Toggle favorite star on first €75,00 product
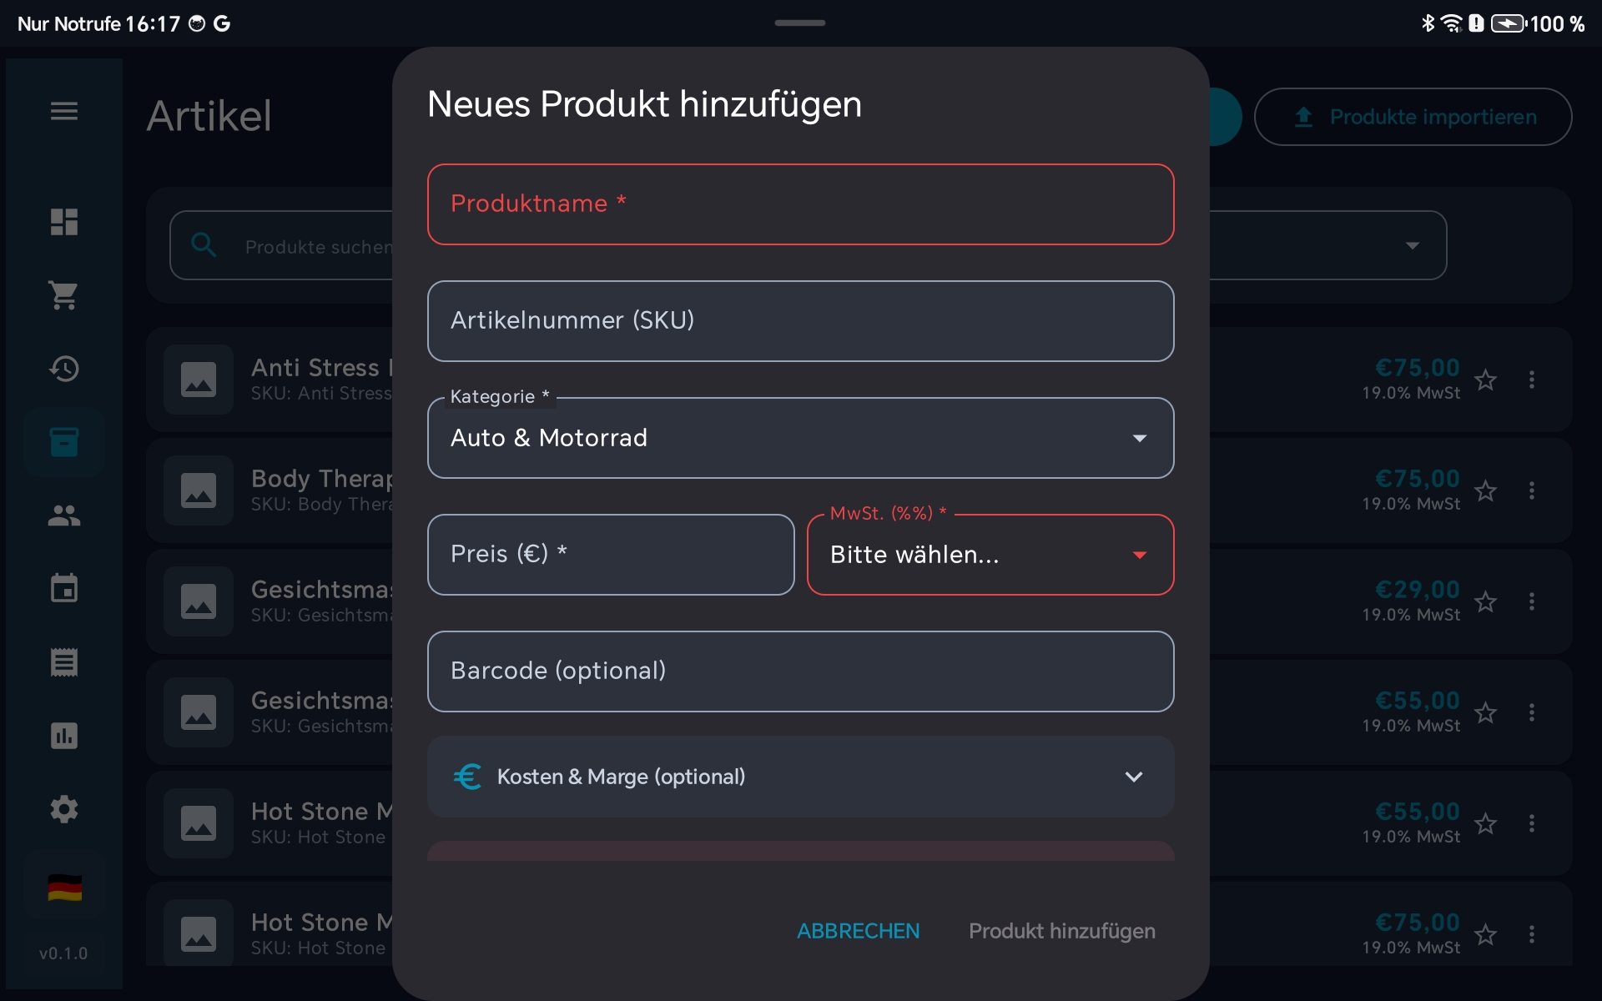This screenshot has height=1001, width=1602. (1485, 380)
